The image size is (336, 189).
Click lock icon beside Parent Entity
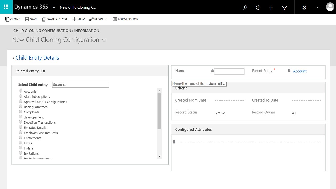[x=289, y=71]
